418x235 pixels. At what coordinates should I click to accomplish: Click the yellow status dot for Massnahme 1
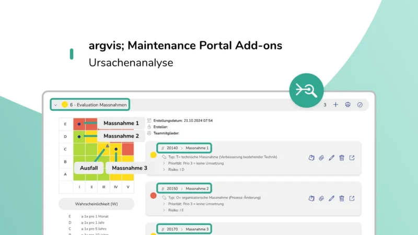coord(153,155)
